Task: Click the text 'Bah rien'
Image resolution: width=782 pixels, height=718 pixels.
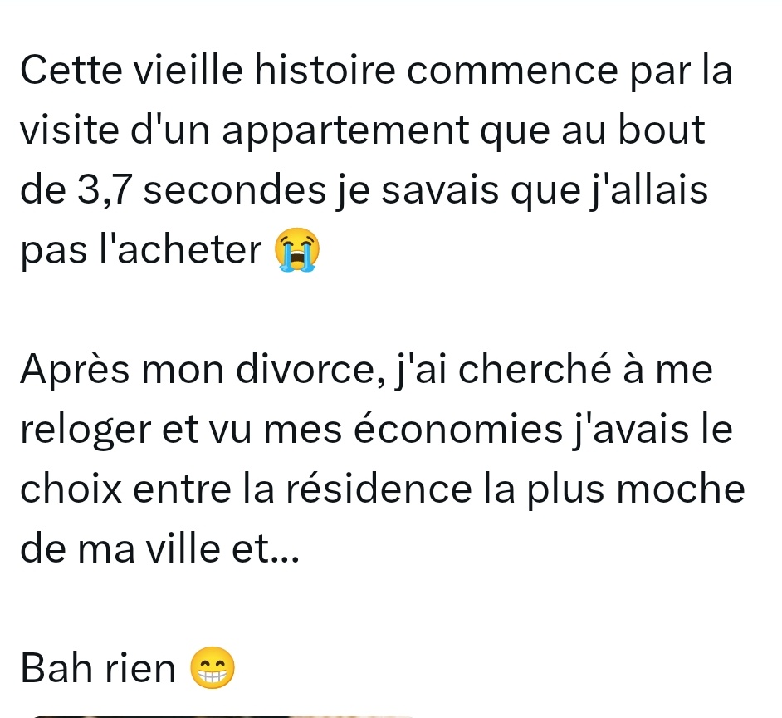Action: [x=98, y=668]
